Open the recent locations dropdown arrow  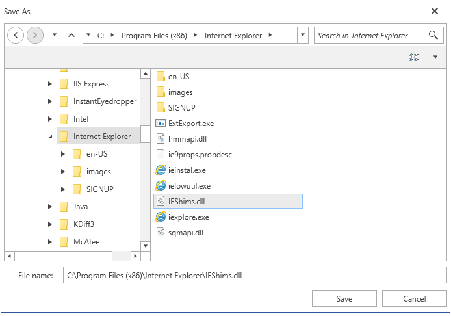tap(55, 35)
